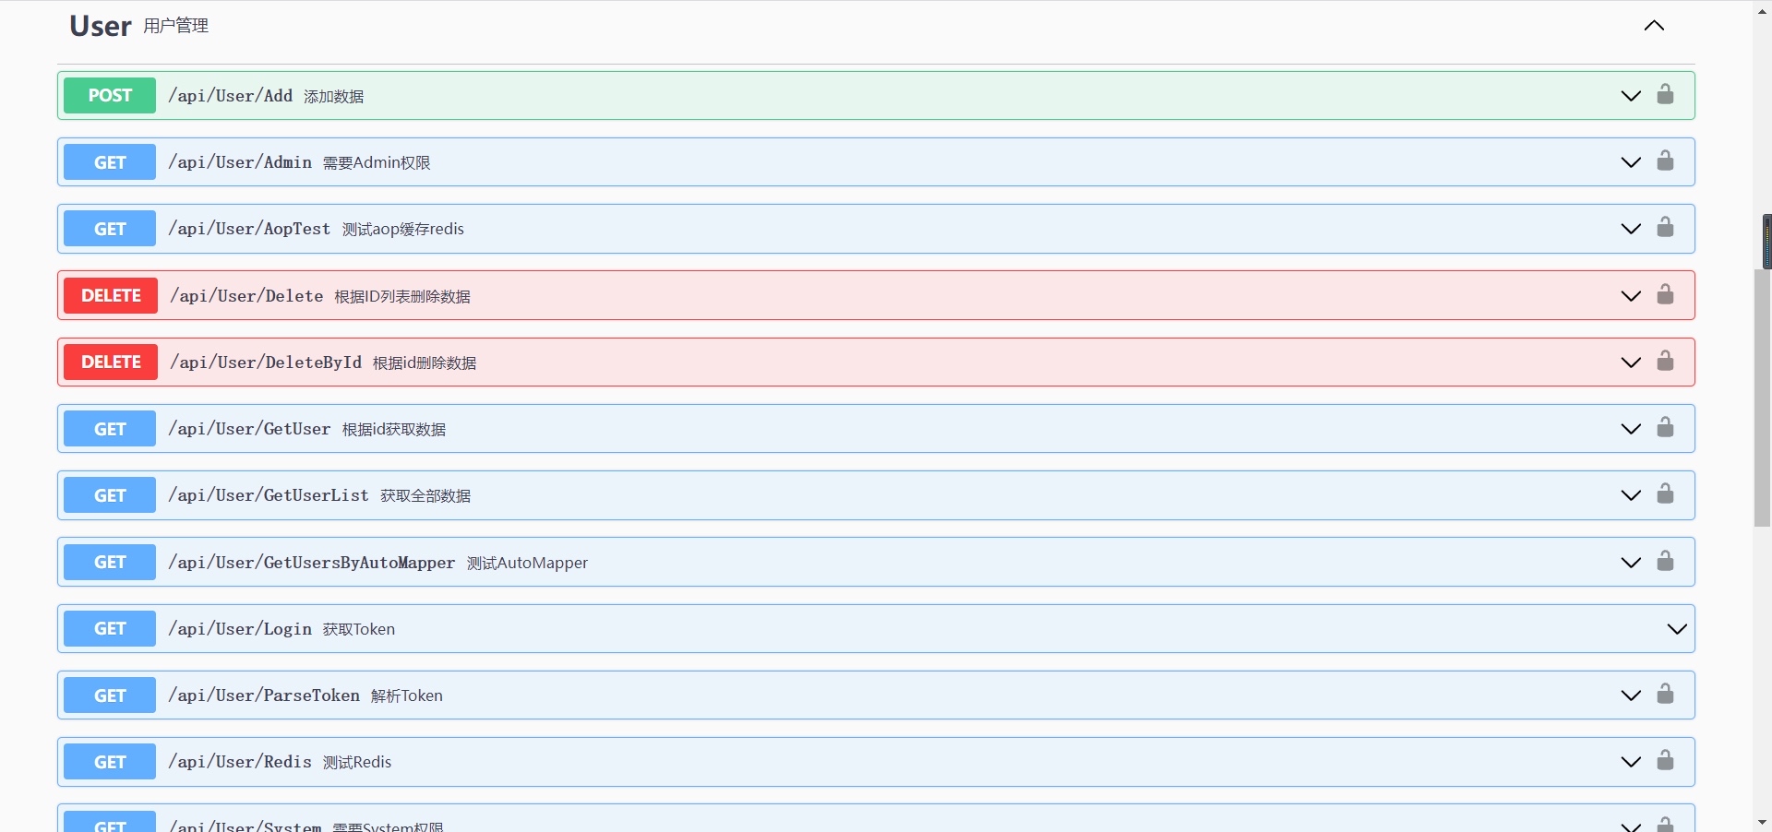The image size is (1772, 832).
Task: Click the GET badge for /api/User/Login
Action: coord(110,628)
